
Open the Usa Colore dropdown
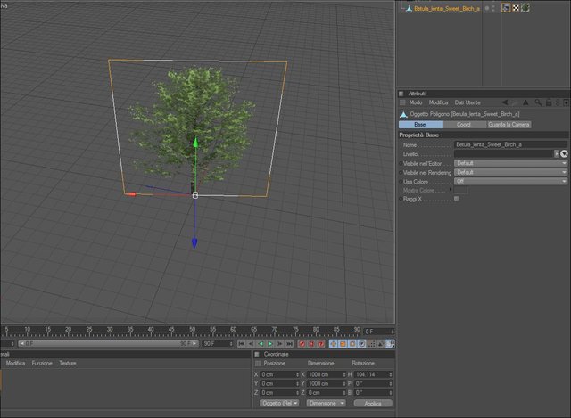[x=510, y=181]
